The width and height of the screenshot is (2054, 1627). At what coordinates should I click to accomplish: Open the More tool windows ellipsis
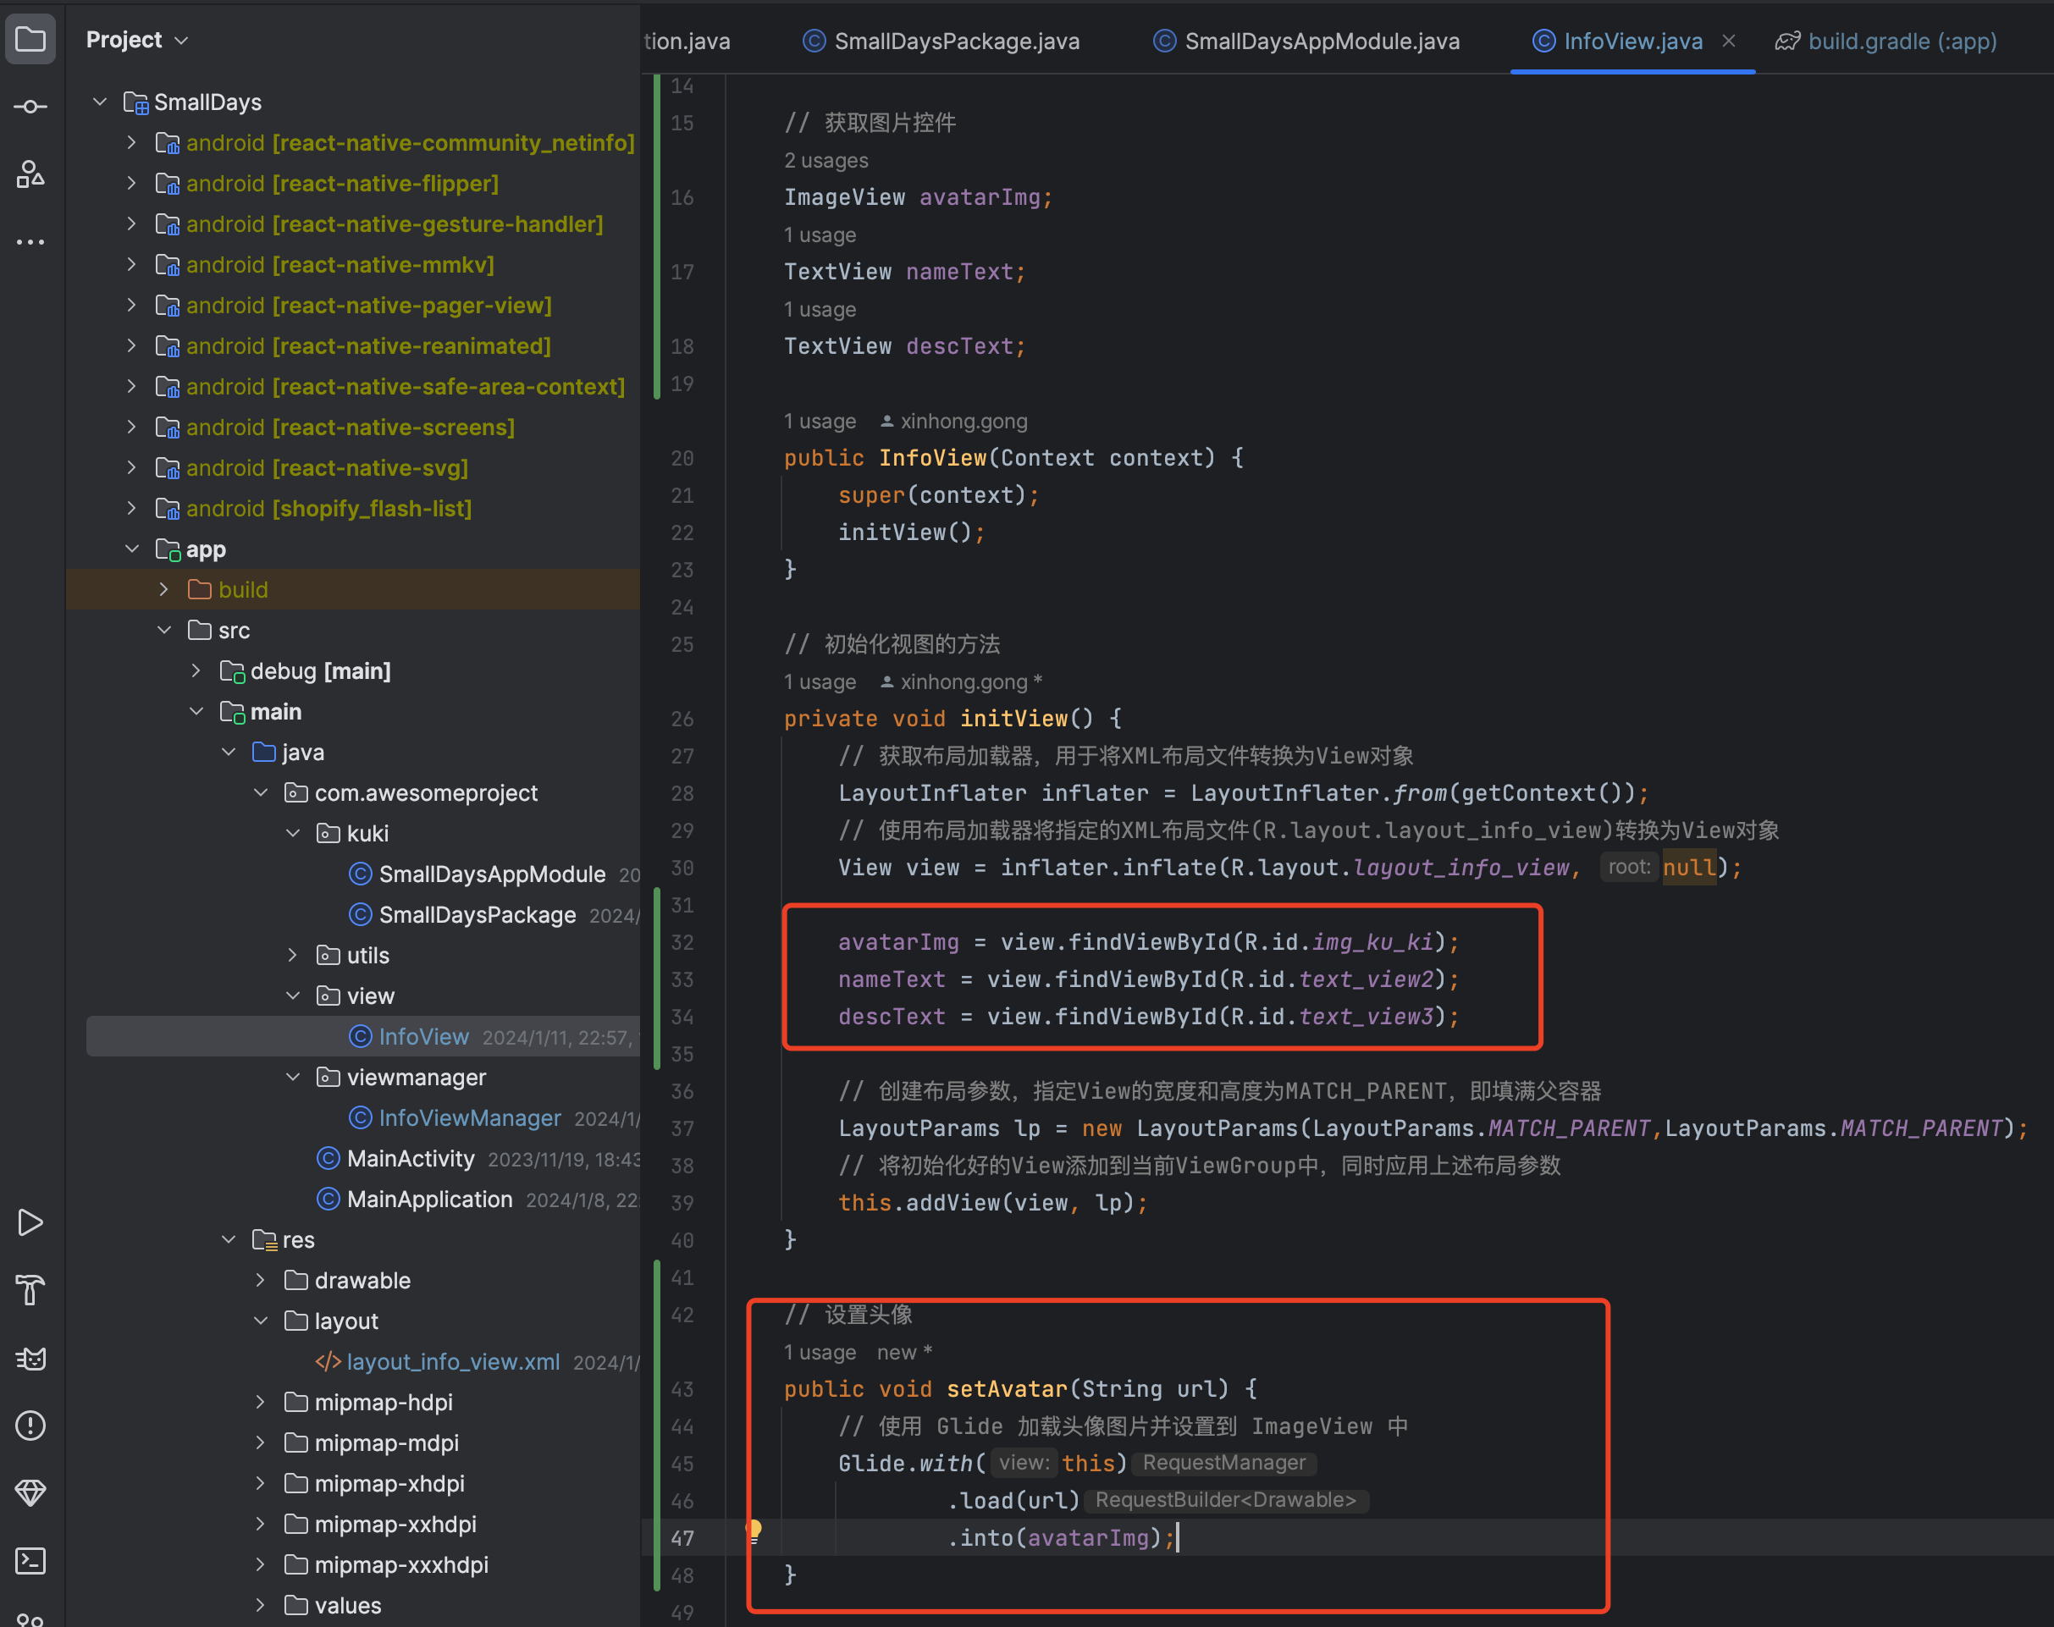coord(30,242)
